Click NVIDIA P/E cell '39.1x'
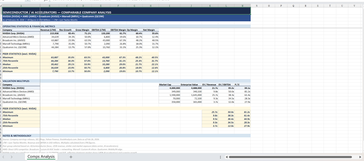Image resolution: width=364 pixels, height=161 pixels. tap(242, 88)
